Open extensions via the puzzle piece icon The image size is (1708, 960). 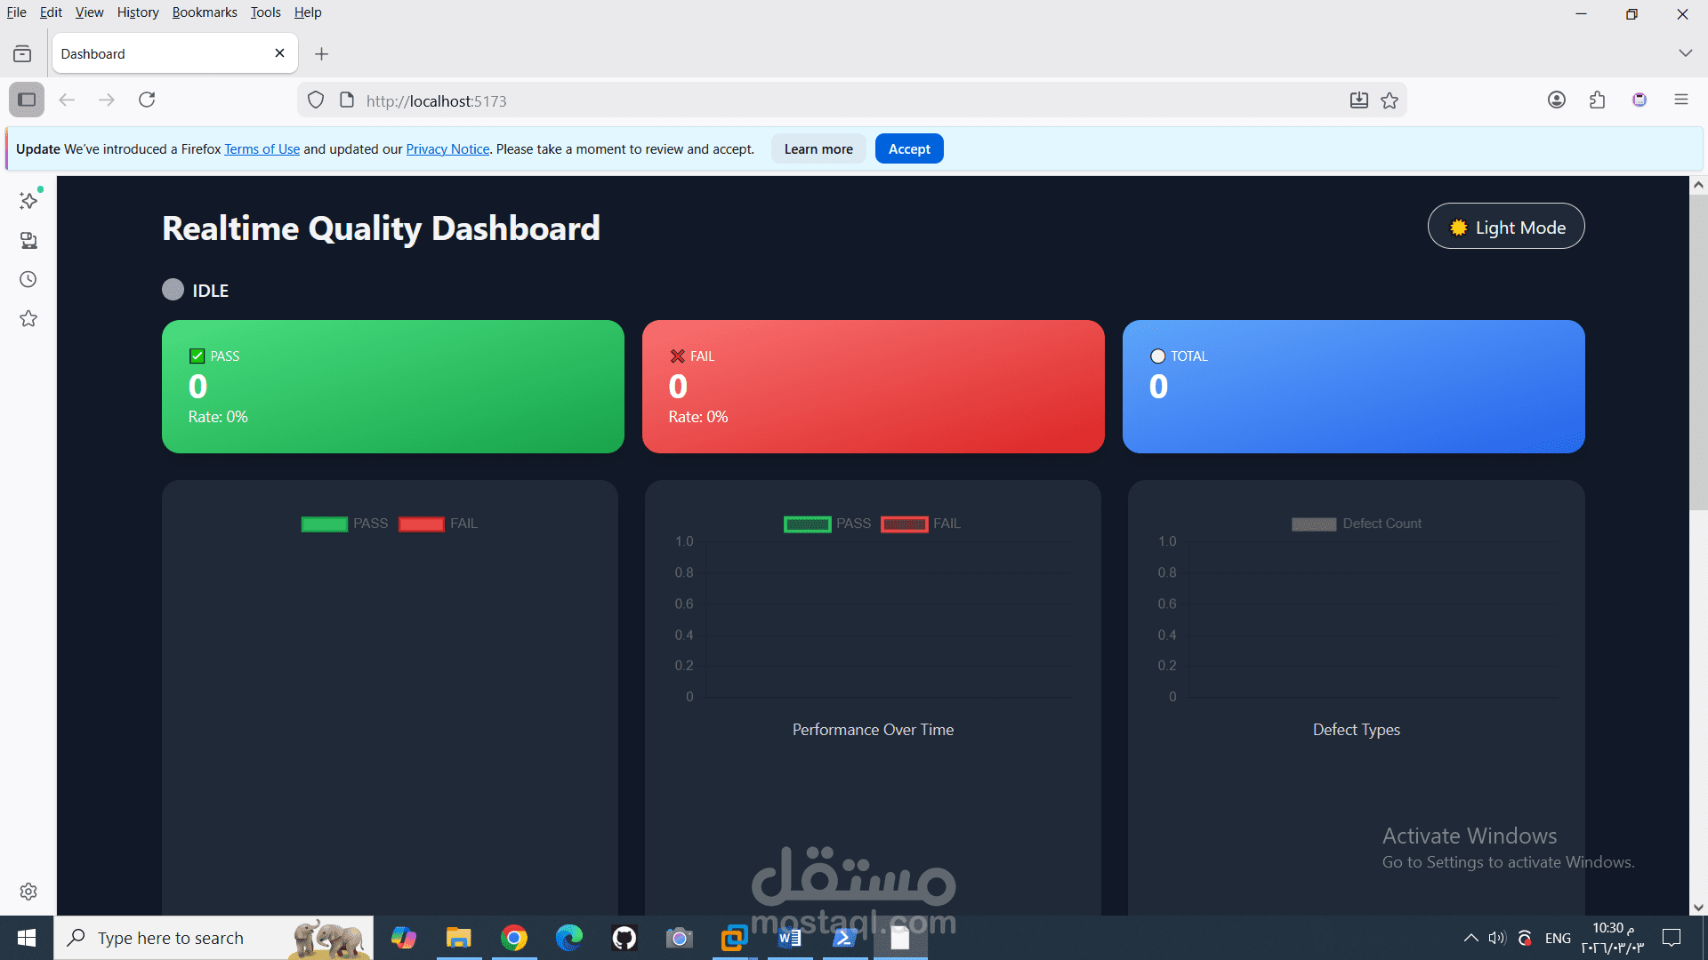pyautogui.click(x=1597, y=100)
